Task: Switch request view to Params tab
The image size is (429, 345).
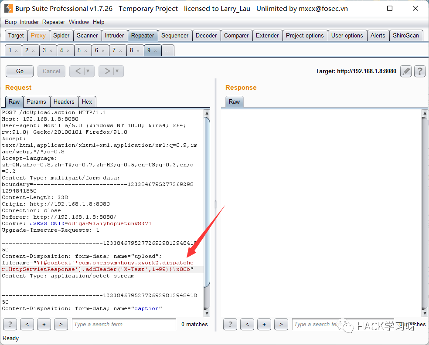Action: pos(36,101)
